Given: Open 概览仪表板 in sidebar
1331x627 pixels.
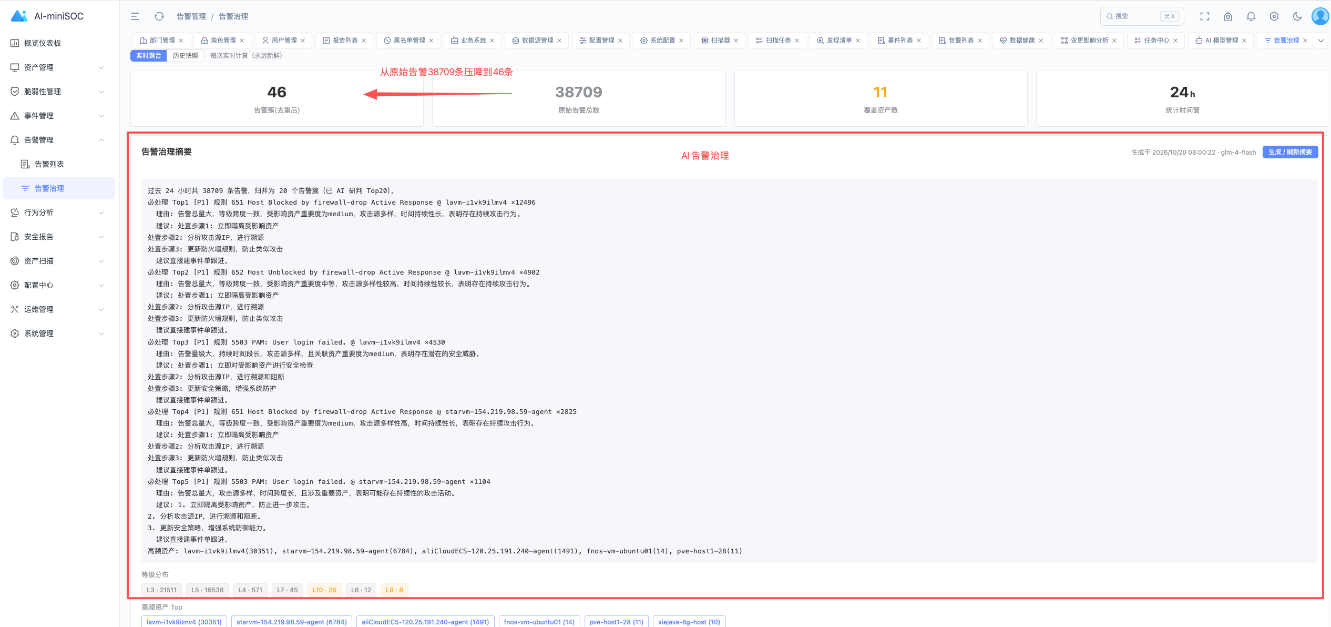Looking at the screenshot, I should [x=58, y=43].
